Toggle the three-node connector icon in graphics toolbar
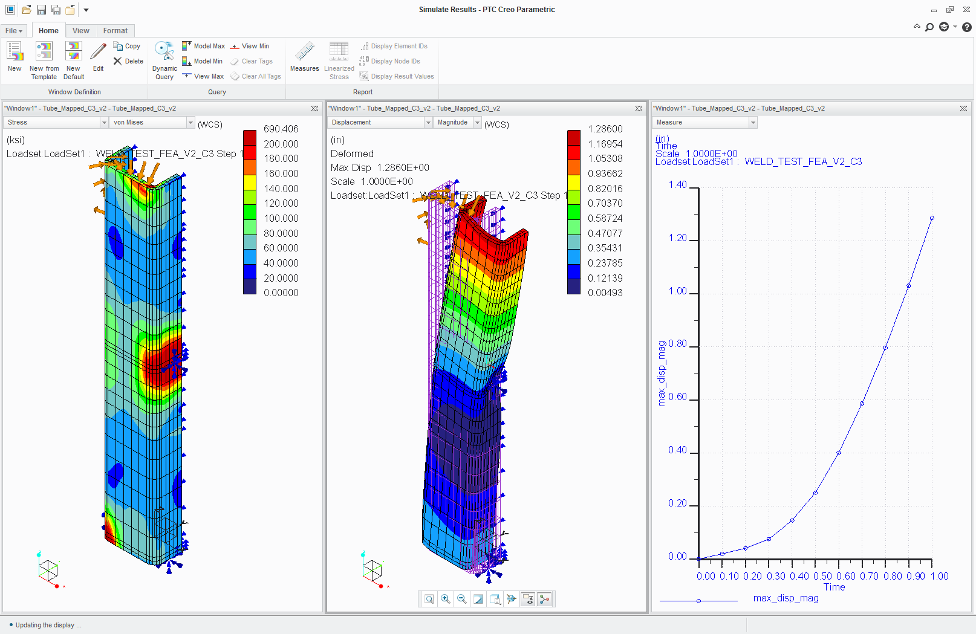976x634 pixels. point(544,599)
